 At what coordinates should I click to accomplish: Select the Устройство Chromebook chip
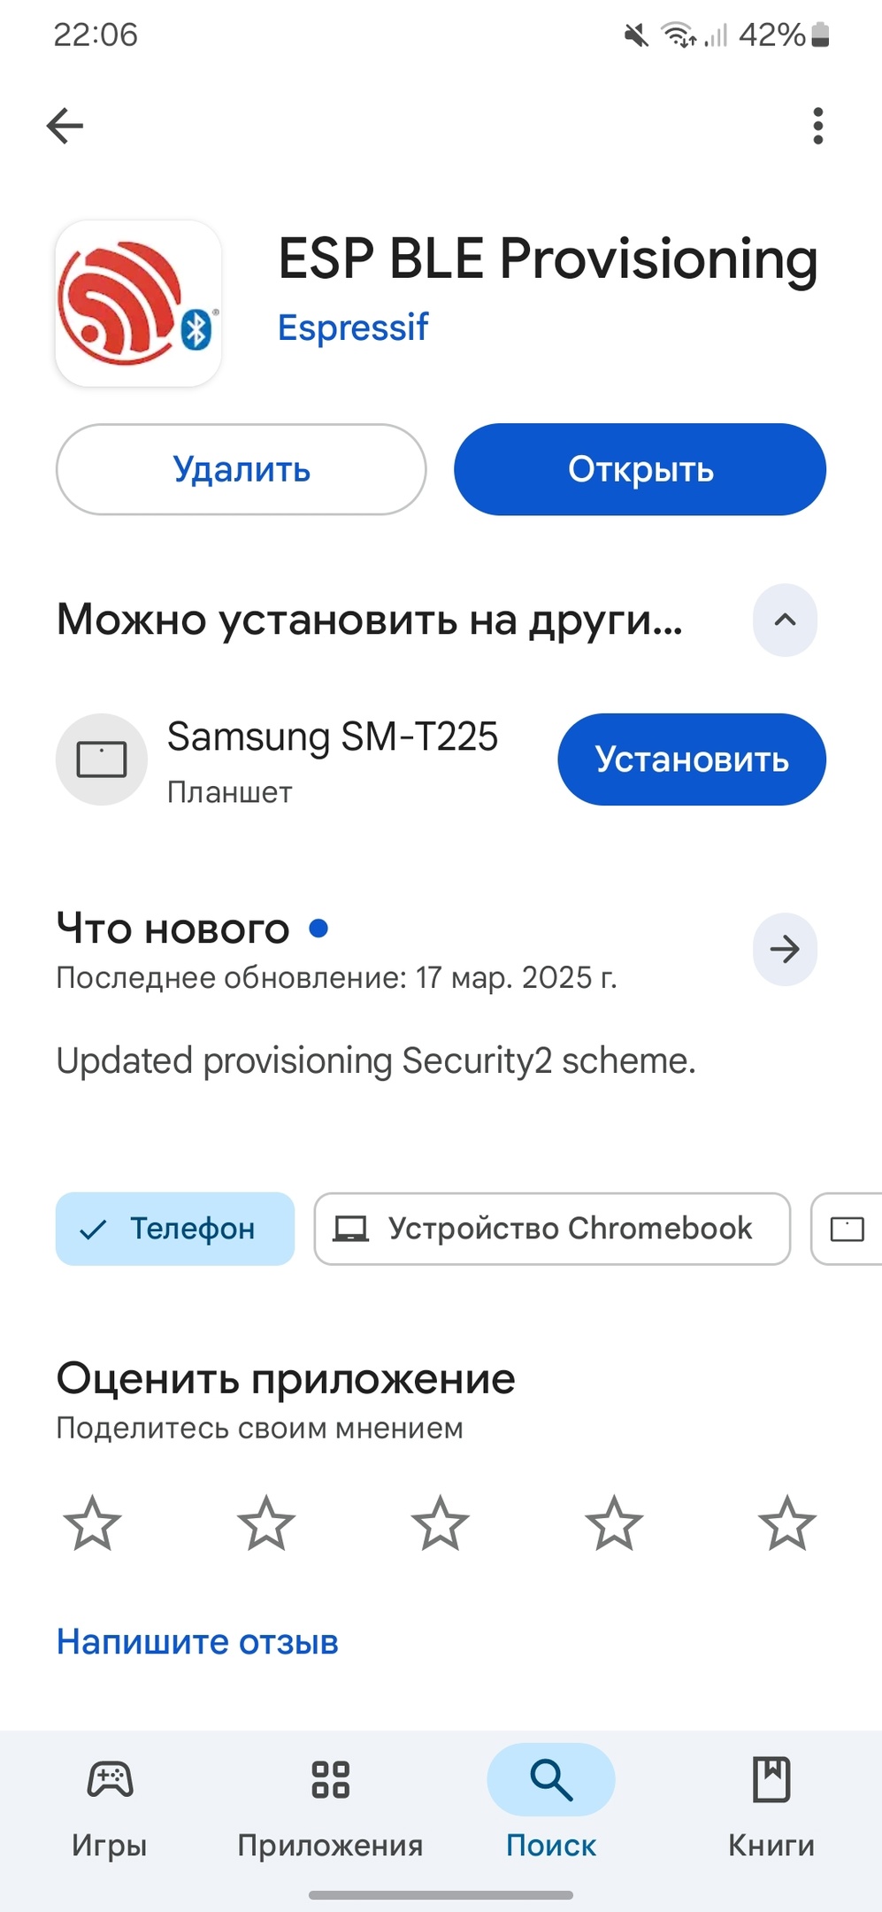pyautogui.click(x=551, y=1229)
